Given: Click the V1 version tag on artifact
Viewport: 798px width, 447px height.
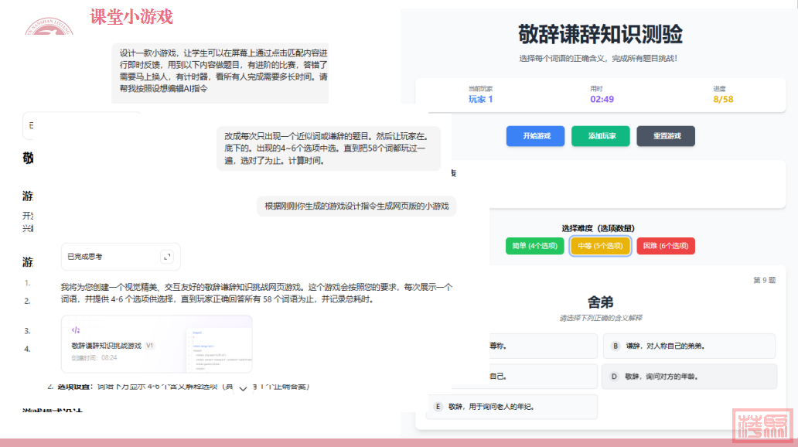Looking at the screenshot, I should 150,346.
